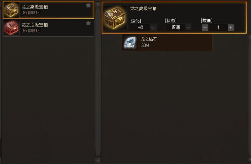This screenshot has width=251, height=164.
Task: Select the 龙之高级宝箱 list entry
Action: coord(48,10)
